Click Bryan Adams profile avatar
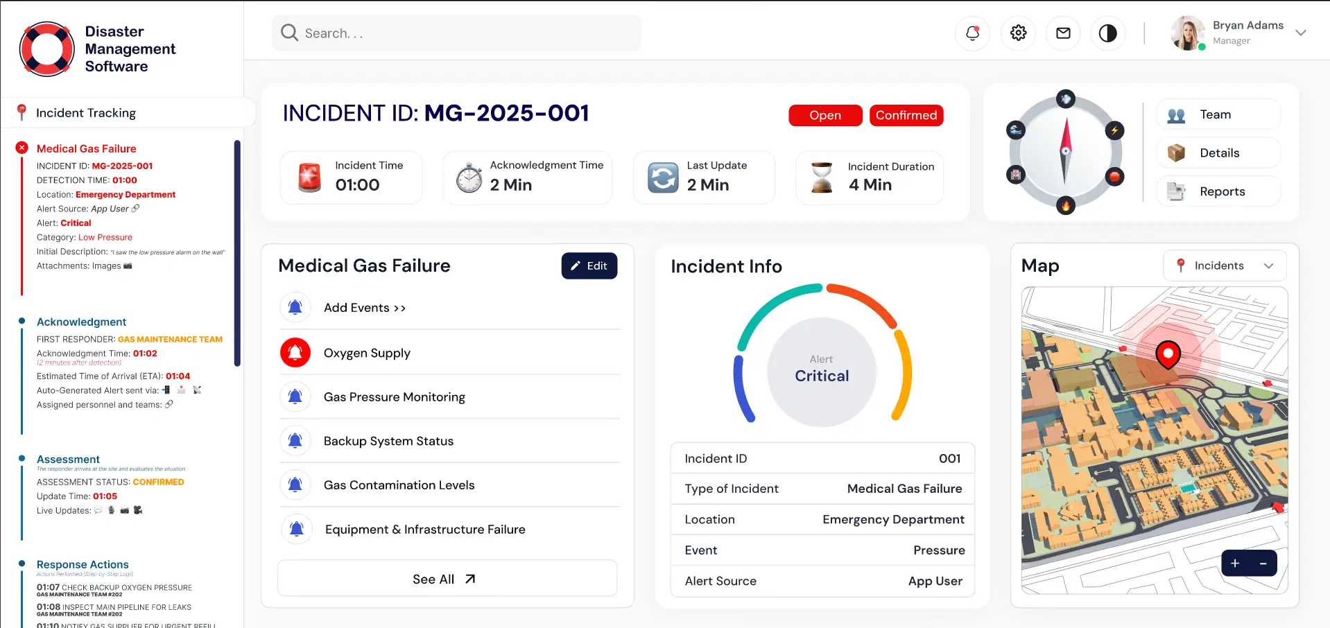The width and height of the screenshot is (1330, 628). tap(1188, 33)
